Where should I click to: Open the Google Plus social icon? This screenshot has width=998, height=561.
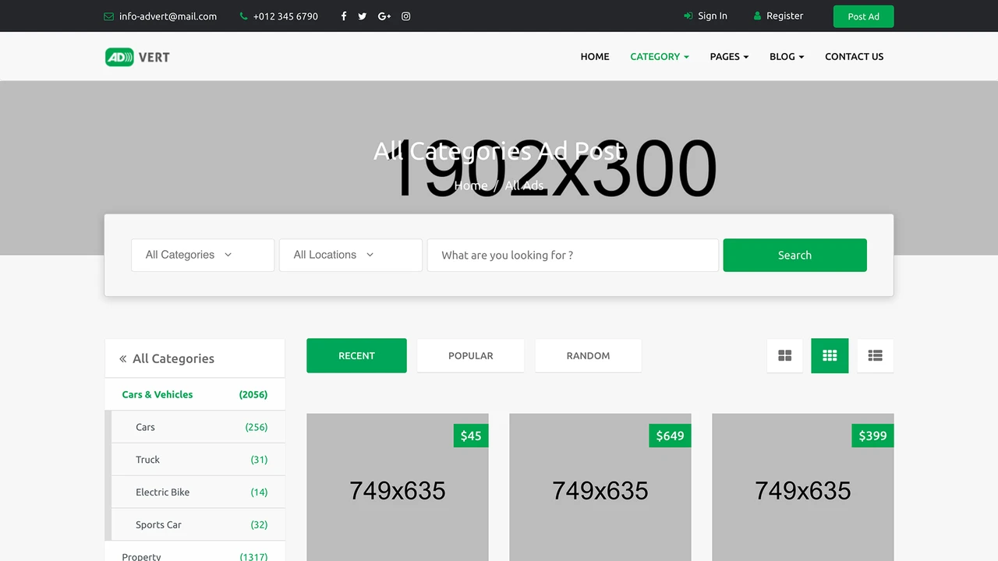coord(384,16)
